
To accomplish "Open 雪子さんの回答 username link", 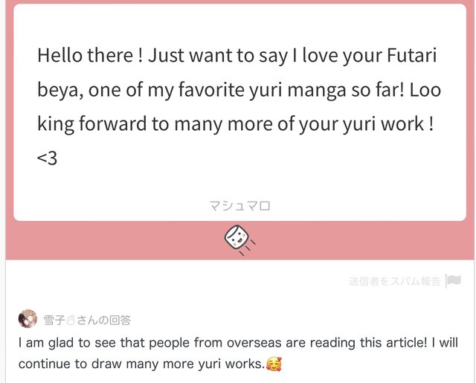I will 87,321.
